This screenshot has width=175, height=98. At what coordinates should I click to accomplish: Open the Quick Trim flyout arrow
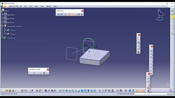click(150, 86)
